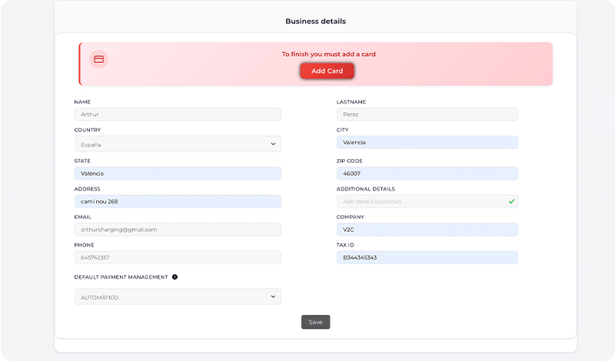
Task: Expand the Default Payment Management dropdown
Action: pos(178,297)
